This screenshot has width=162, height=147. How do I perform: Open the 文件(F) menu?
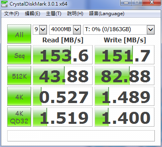(x=12, y=14)
